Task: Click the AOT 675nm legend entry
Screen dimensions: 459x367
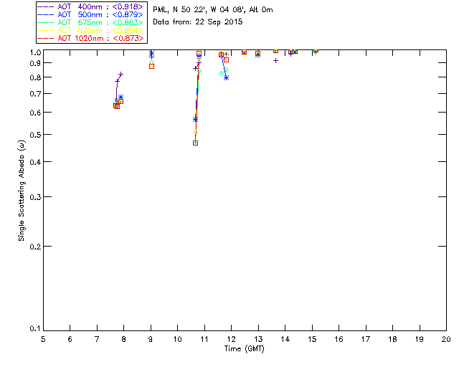Action: (x=90, y=22)
